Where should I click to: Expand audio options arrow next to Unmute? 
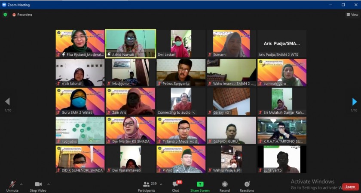tap(21, 184)
